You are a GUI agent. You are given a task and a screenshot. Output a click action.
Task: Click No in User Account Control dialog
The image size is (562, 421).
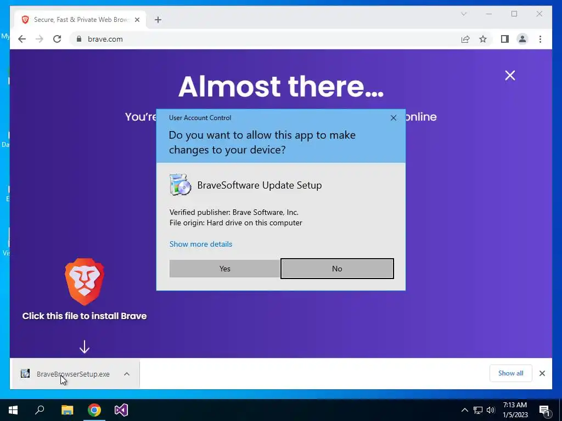[x=337, y=269]
